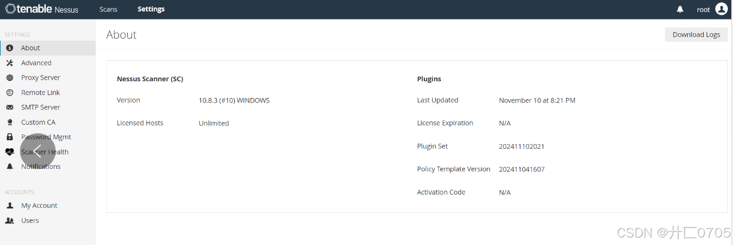The width and height of the screenshot is (733, 245).
Task: Click the Plugin Set label
Action: point(432,147)
